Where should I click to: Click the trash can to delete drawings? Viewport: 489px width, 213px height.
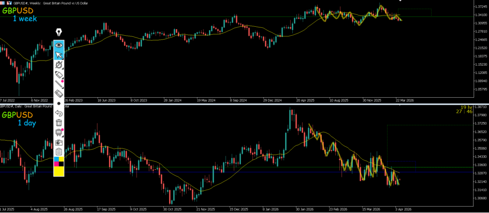59,123
